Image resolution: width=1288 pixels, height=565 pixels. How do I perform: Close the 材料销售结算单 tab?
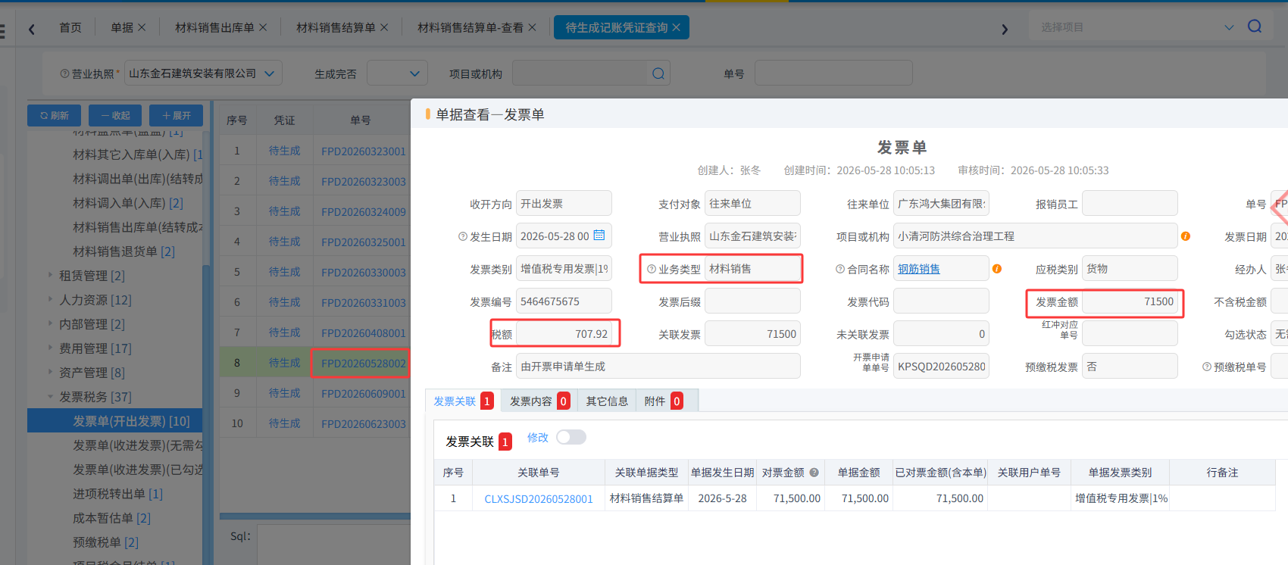(x=384, y=27)
